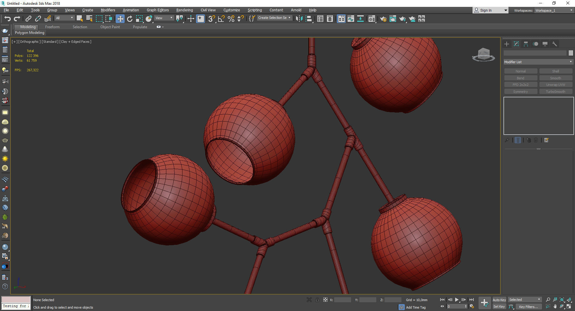
Task: Click the object name input field
Action: coord(535,53)
